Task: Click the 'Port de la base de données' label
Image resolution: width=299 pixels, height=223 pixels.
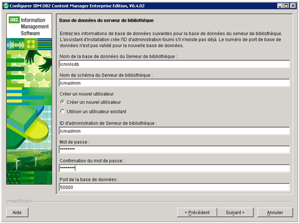Action: [x=89, y=179]
